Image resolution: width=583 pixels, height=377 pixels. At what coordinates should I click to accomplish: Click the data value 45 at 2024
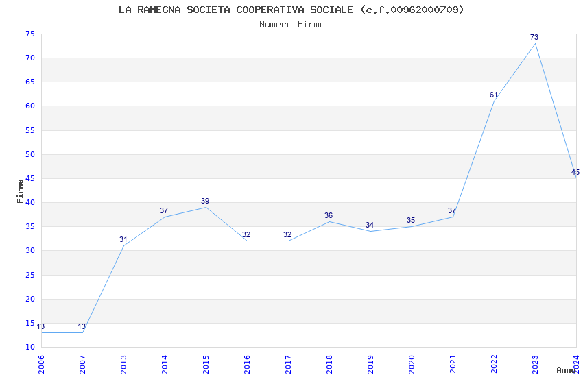pos(575,172)
